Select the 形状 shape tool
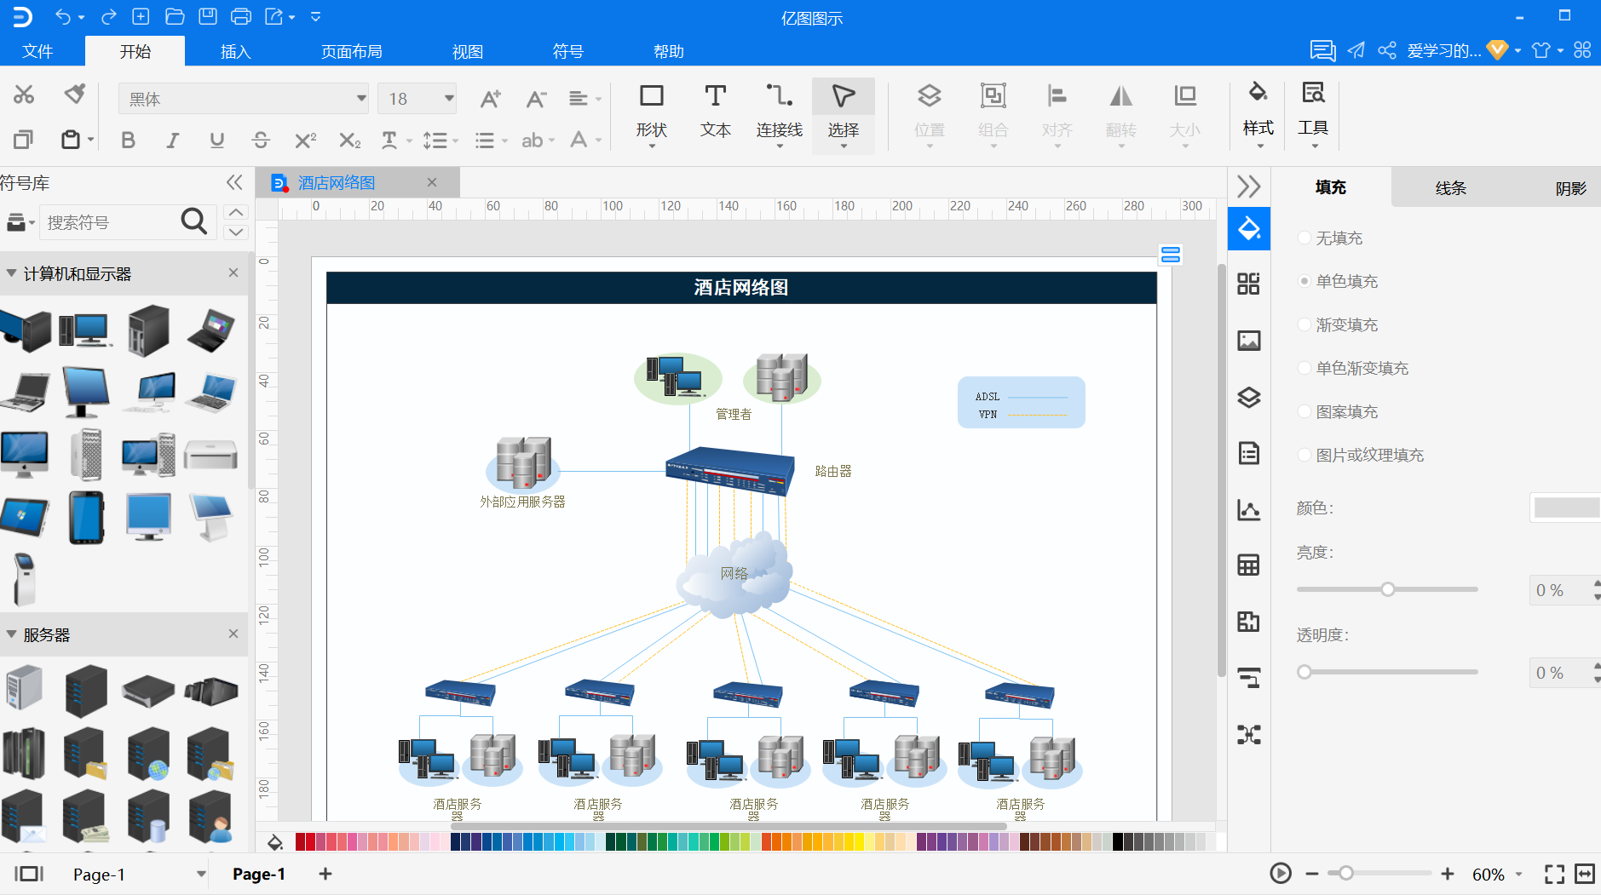1601x895 pixels. point(652,115)
